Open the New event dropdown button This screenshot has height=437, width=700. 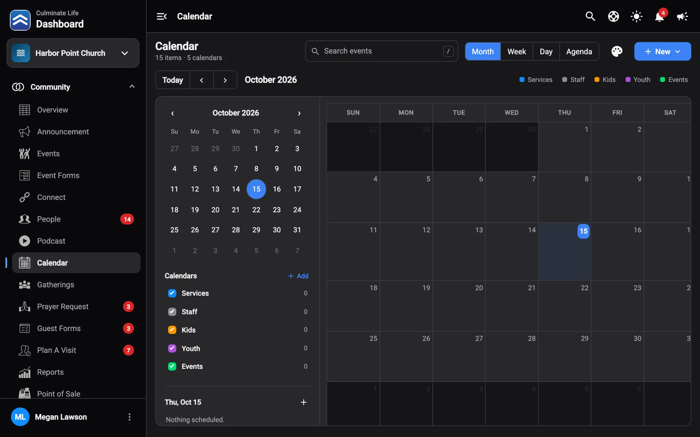click(662, 51)
